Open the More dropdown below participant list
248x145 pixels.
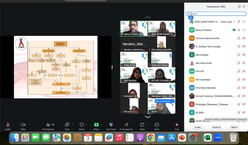point(235,127)
